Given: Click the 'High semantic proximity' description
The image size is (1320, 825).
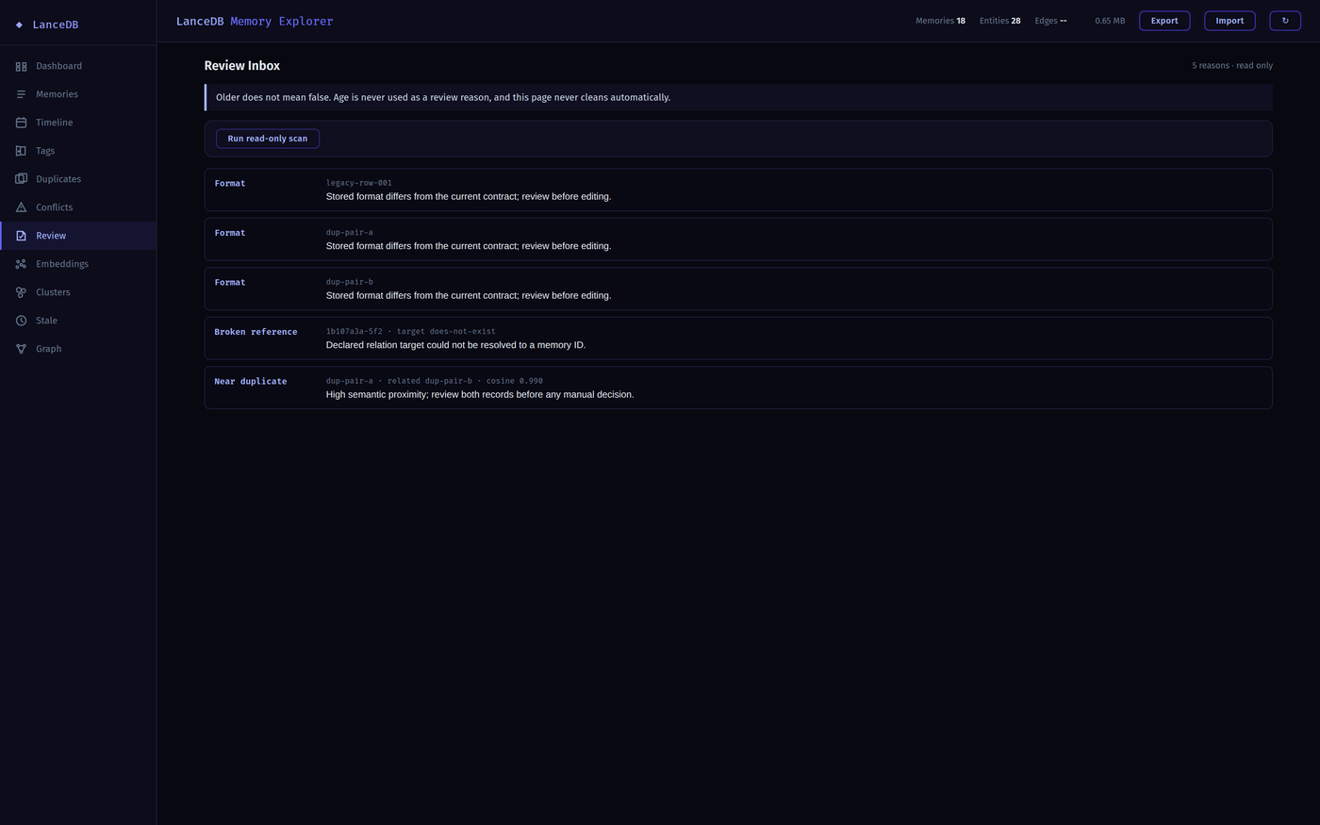Looking at the screenshot, I should (x=480, y=394).
